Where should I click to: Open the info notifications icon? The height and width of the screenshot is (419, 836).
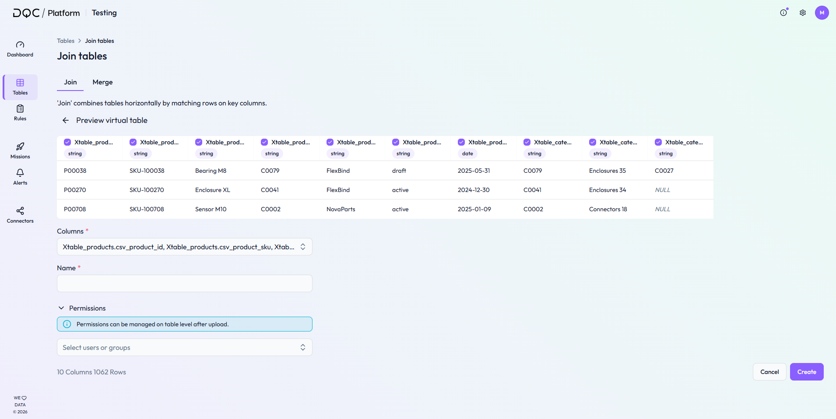(x=783, y=13)
